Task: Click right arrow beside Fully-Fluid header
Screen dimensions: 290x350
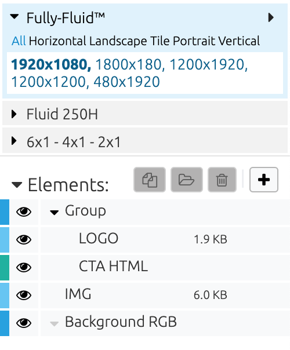Action: tap(271, 17)
